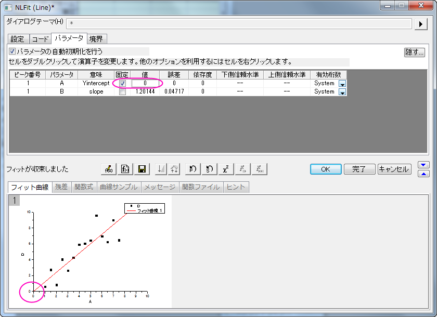Open the フィット曲線 preview tab
This screenshot has height=317, width=437.
(30, 187)
